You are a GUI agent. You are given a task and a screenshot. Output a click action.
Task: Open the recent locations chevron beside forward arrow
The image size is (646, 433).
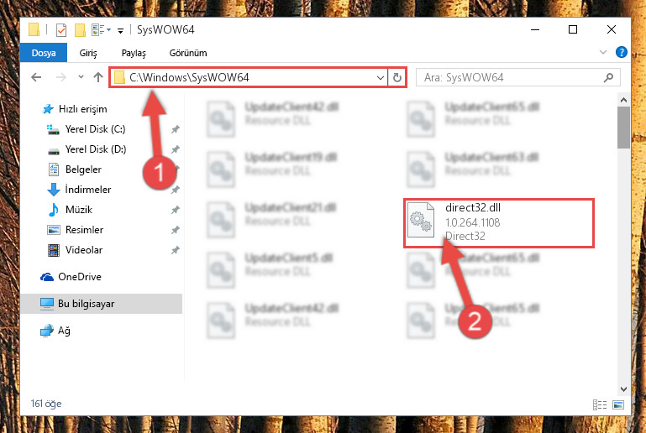coord(81,77)
